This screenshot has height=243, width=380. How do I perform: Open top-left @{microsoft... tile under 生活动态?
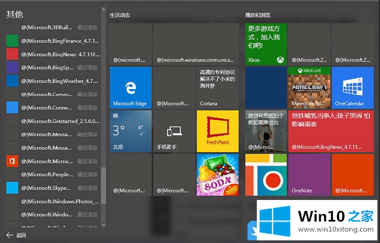pyautogui.click(x=131, y=44)
